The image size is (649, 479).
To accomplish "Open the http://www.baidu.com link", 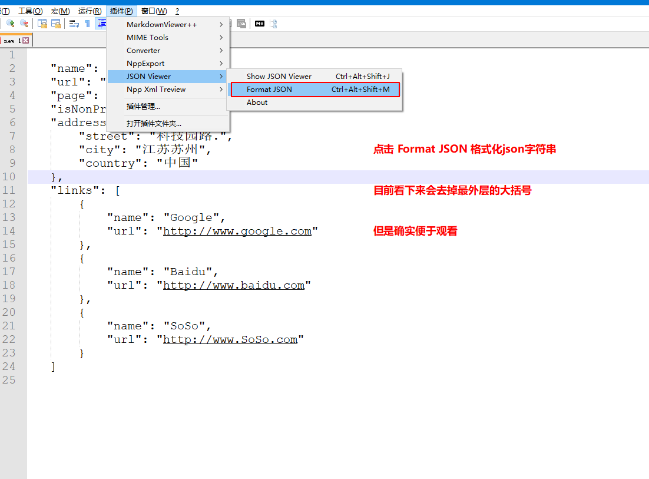I will point(233,285).
